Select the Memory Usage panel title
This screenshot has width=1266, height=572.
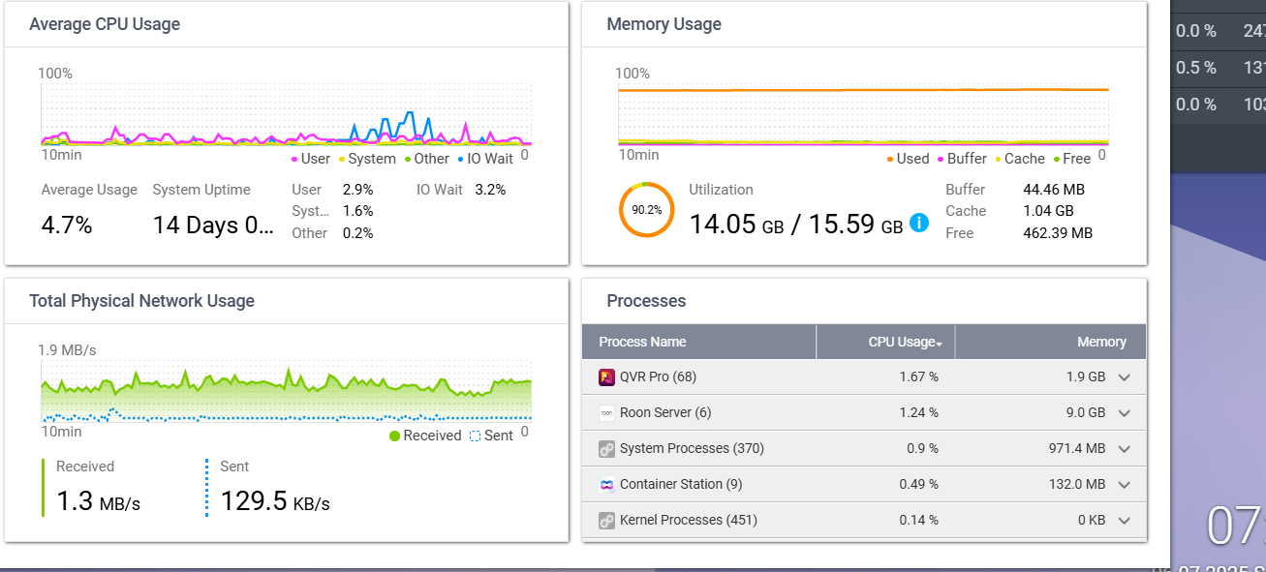[664, 24]
